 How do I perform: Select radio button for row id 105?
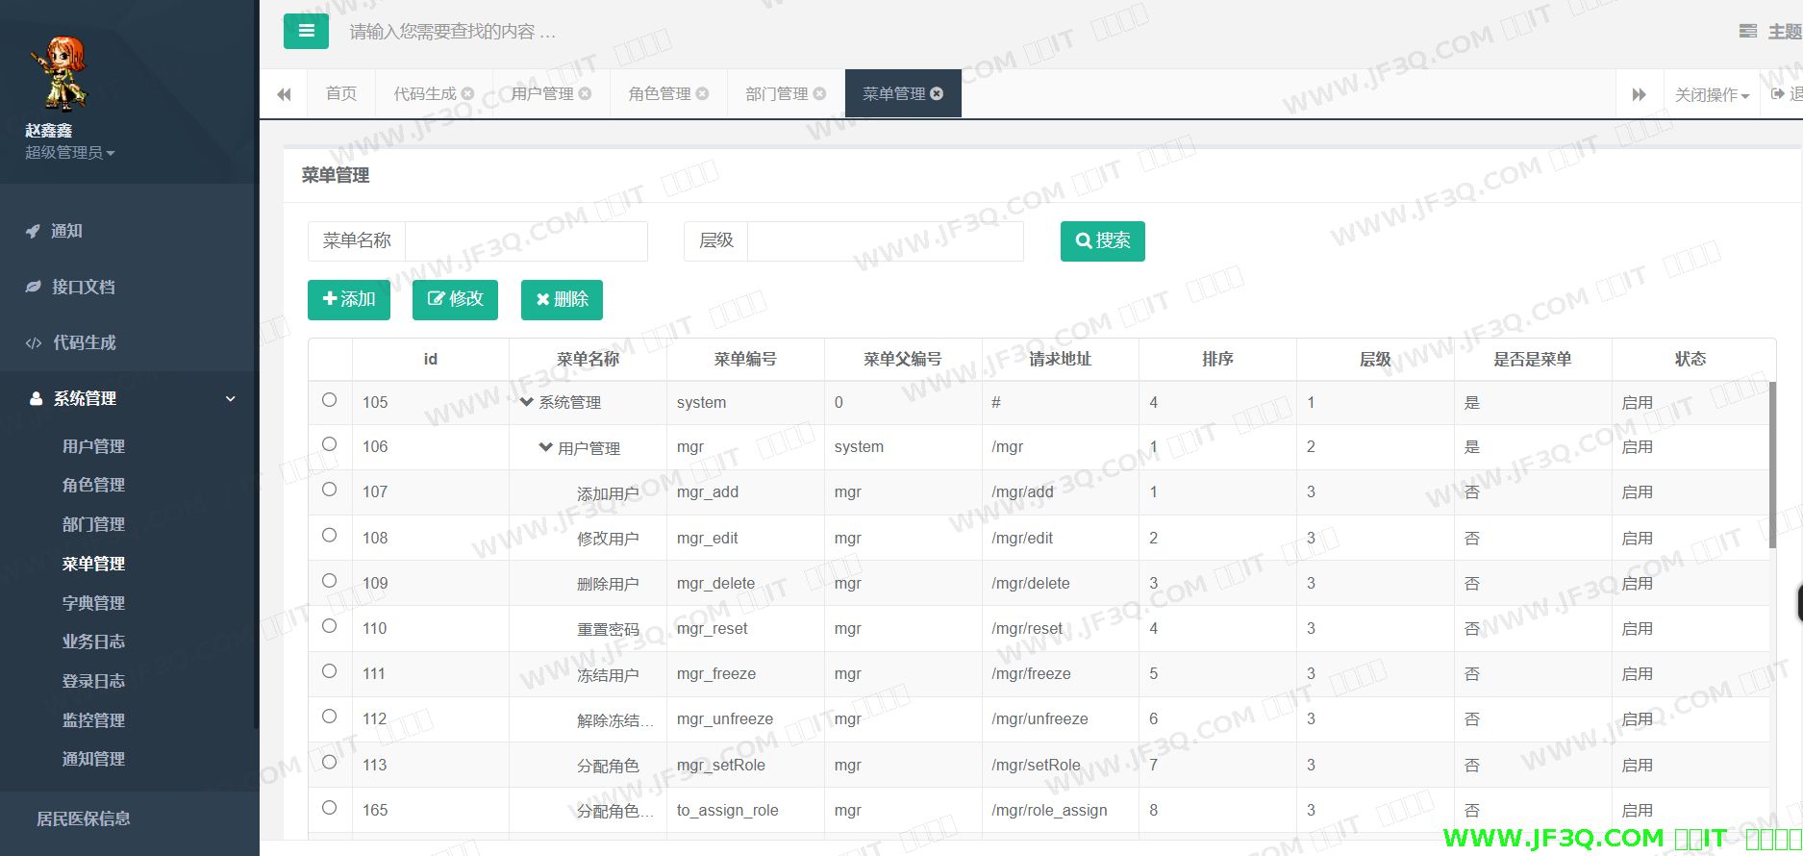pyautogui.click(x=329, y=400)
